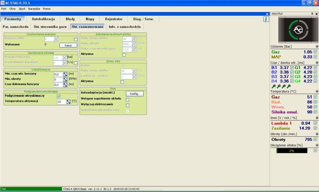
Task: Close the Monitor panel
Action: pyautogui.click(x=317, y=14)
